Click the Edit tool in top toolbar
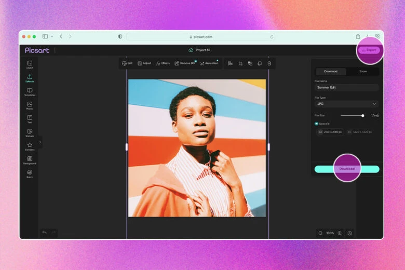Image resolution: width=405 pixels, height=270 pixels. tap(127, 63)
